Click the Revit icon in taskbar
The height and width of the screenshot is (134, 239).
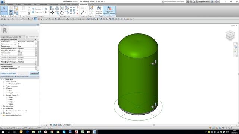click(94, 132)
